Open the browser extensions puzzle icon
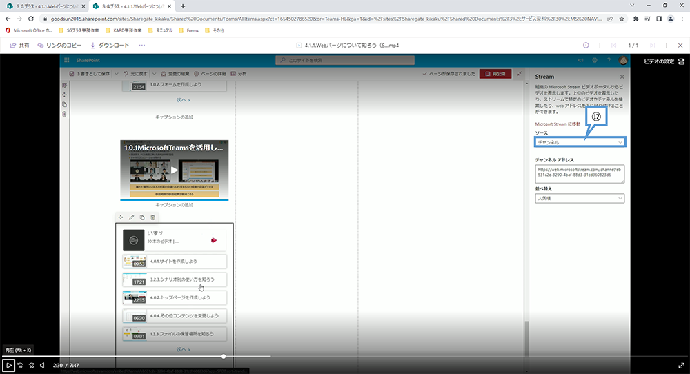Image resolution: width=690 pixels, height=374 pixels. tap(636, 19)
